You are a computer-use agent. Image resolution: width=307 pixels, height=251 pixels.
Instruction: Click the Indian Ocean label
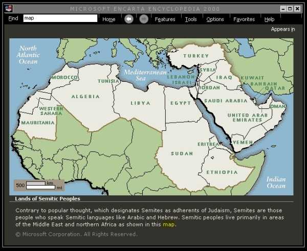(276, 182)
